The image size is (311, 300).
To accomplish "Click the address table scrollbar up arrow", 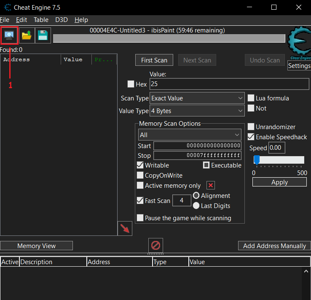I will (306, 271).
